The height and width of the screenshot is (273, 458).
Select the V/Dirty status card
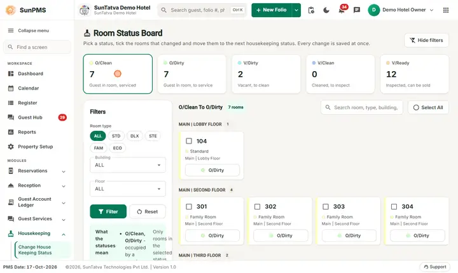pyautogui.click(x=266, y=74)
